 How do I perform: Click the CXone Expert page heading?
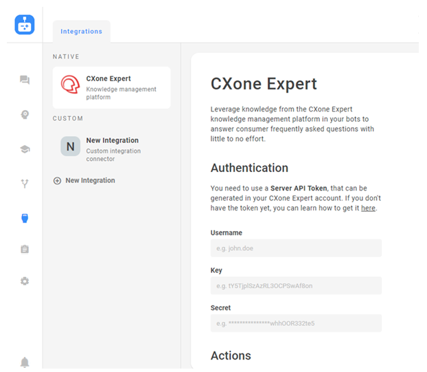[264, 84]
